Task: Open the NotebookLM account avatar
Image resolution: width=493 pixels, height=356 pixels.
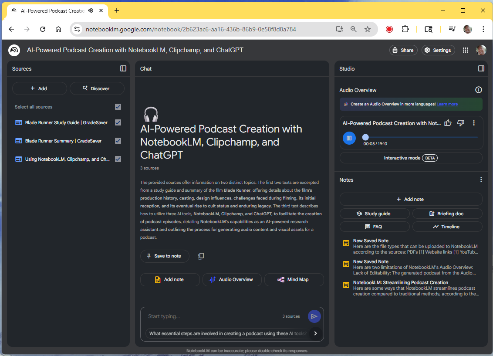Action: click(x=481, y=50)
